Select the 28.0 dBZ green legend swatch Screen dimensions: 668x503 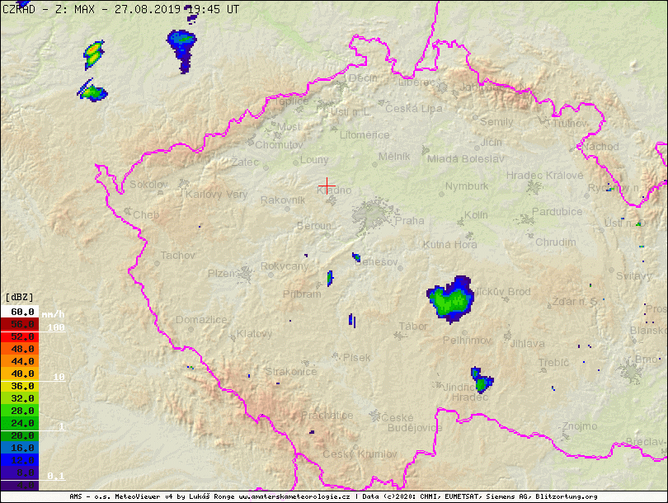(x=20, y=411)
